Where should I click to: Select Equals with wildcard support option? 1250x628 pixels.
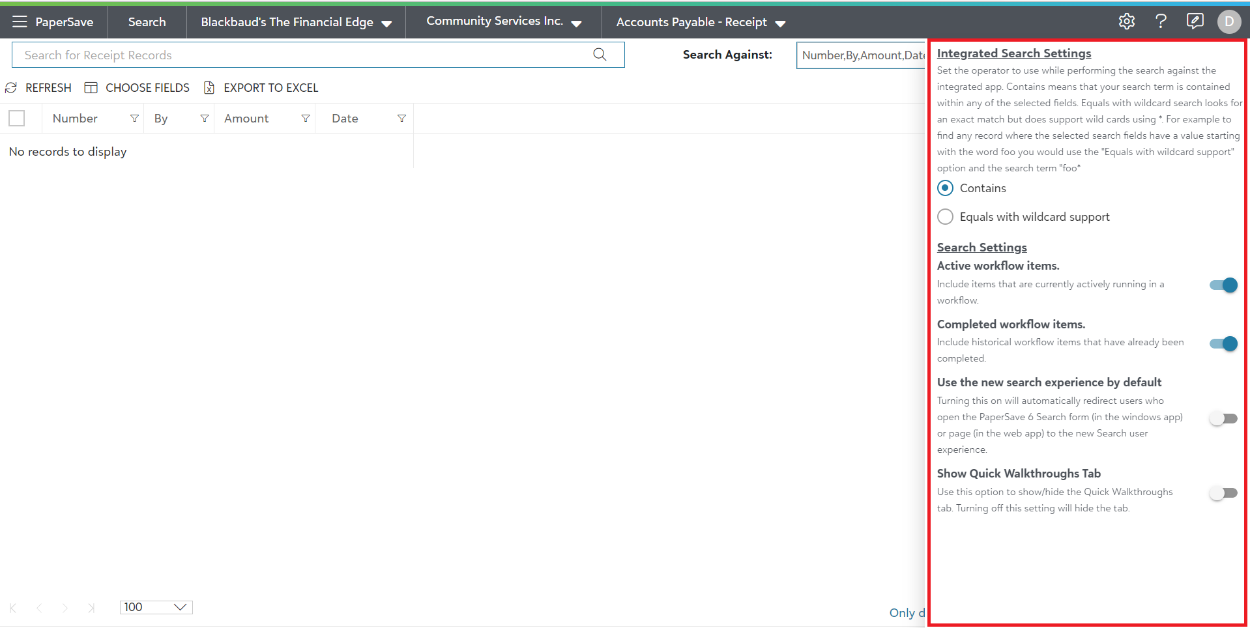point(945,217)
